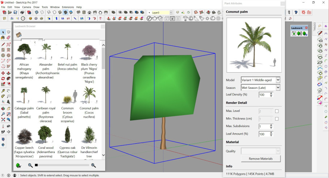
Task: Select the Zoom magnifier tool
Action: click(x=3, y=114)
